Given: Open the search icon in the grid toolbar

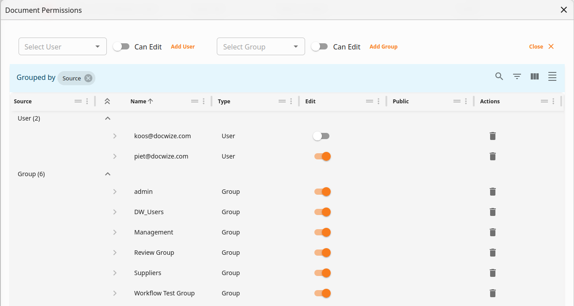Looking at the screenshot, I should (499, 76).
